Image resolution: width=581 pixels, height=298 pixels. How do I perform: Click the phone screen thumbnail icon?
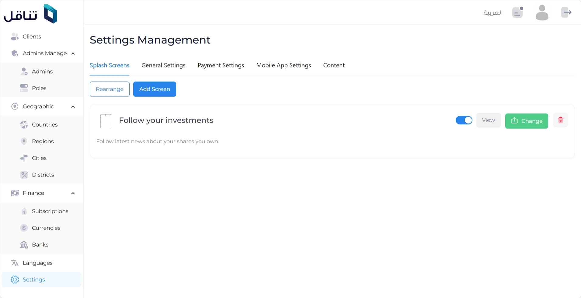106,121
